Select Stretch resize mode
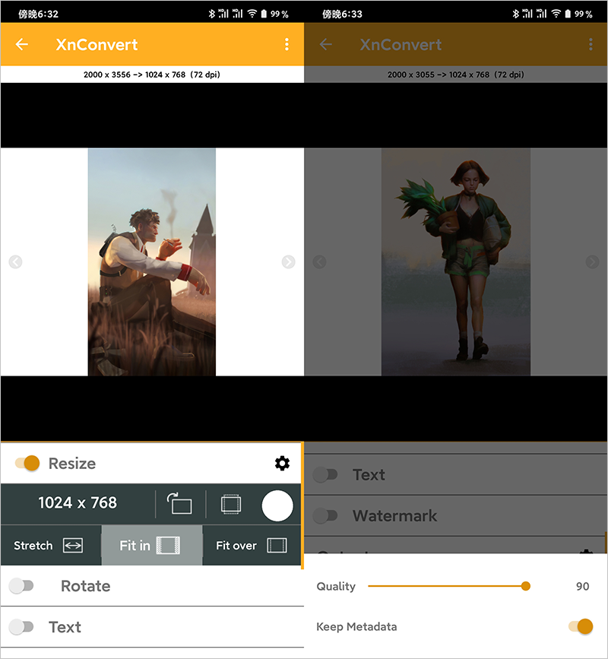Screen dimensions: 608x659 [51, 545]
